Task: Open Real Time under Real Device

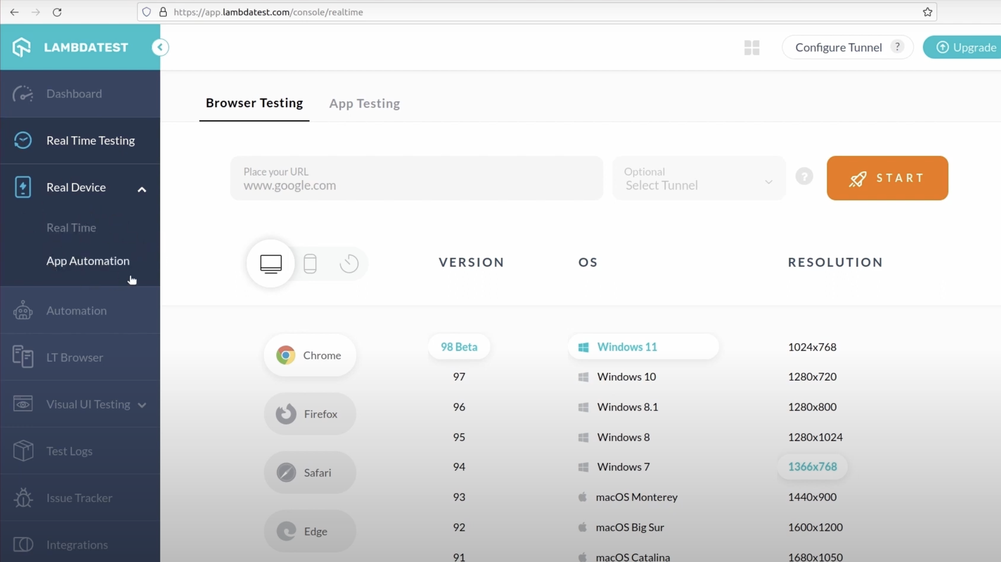Action: pyautogui.click(x=71, y=227)
